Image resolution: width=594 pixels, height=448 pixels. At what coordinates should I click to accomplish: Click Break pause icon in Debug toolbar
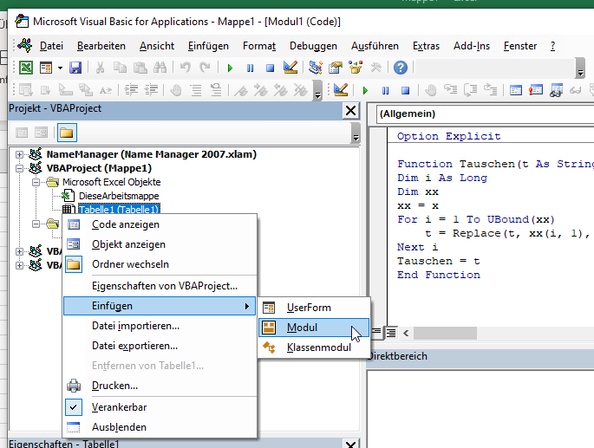(x=385, y=90)
